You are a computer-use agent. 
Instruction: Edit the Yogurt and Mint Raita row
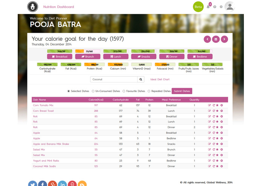[x=209, y=161]
